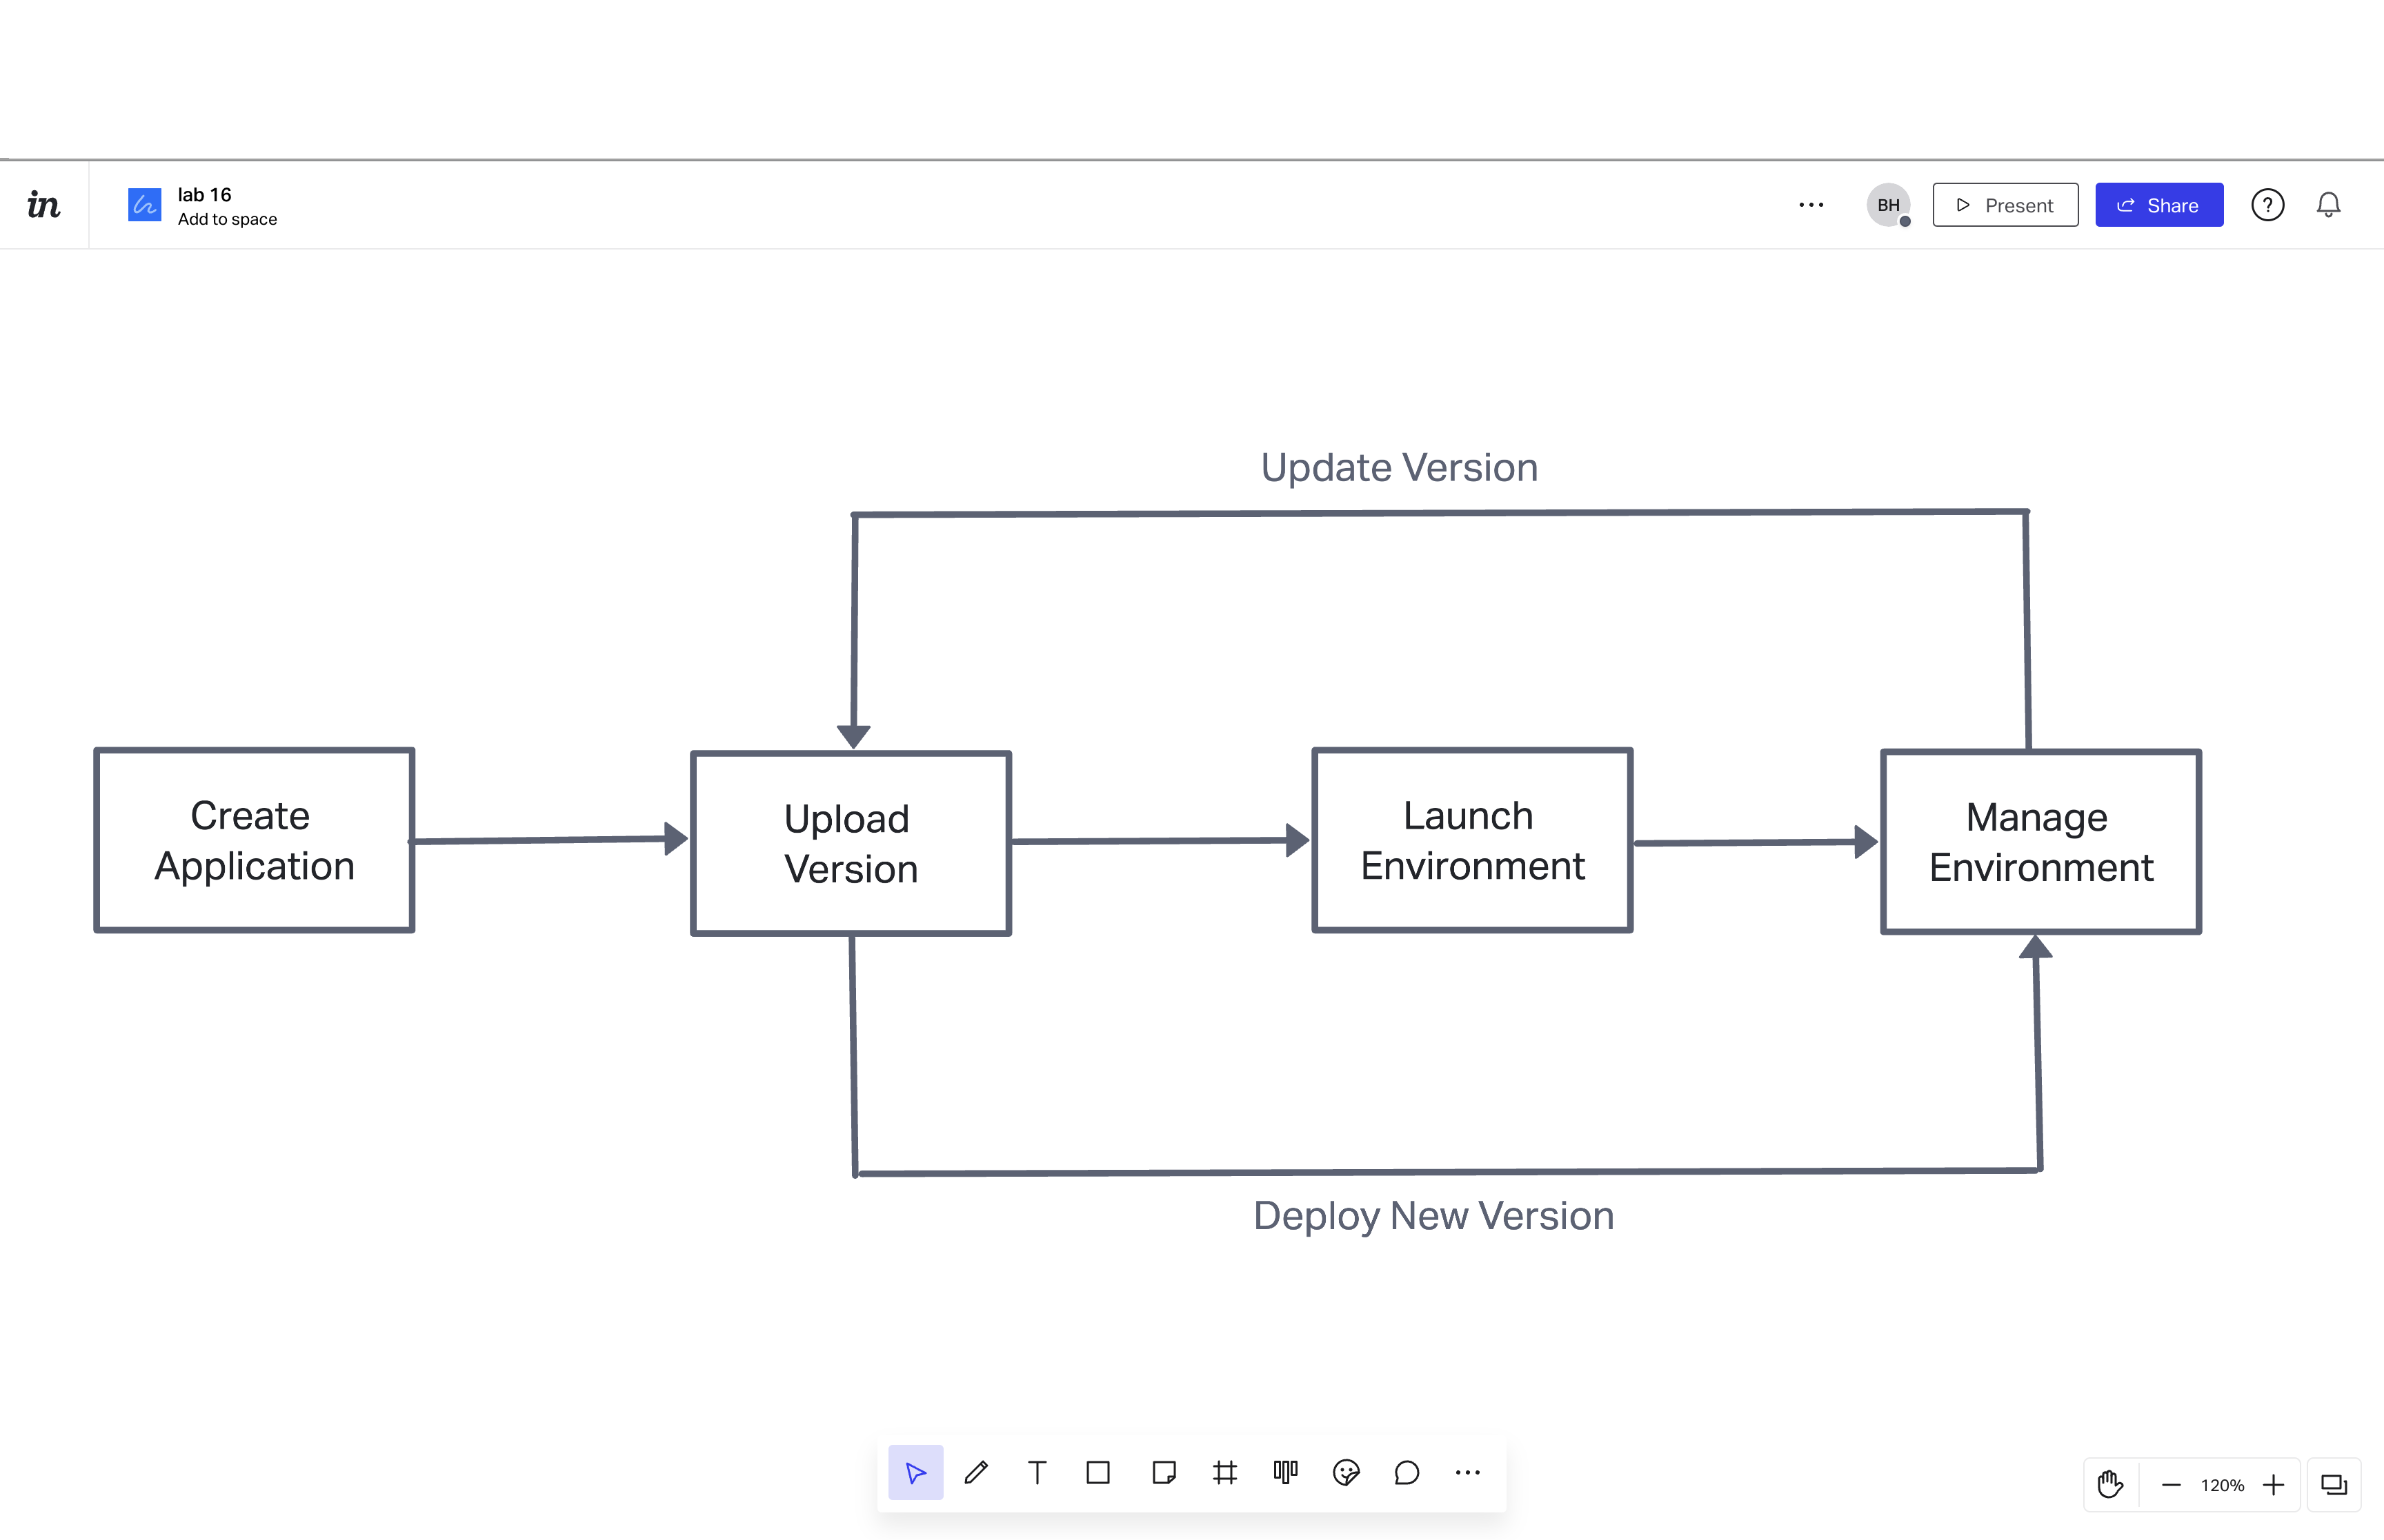
Task: Start presenting with the Present button
Action: (2005, 205)
